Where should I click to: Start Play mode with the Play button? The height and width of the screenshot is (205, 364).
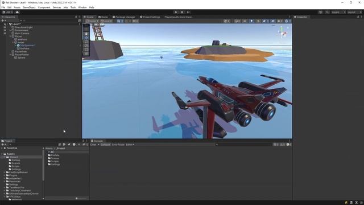[176, 12]
